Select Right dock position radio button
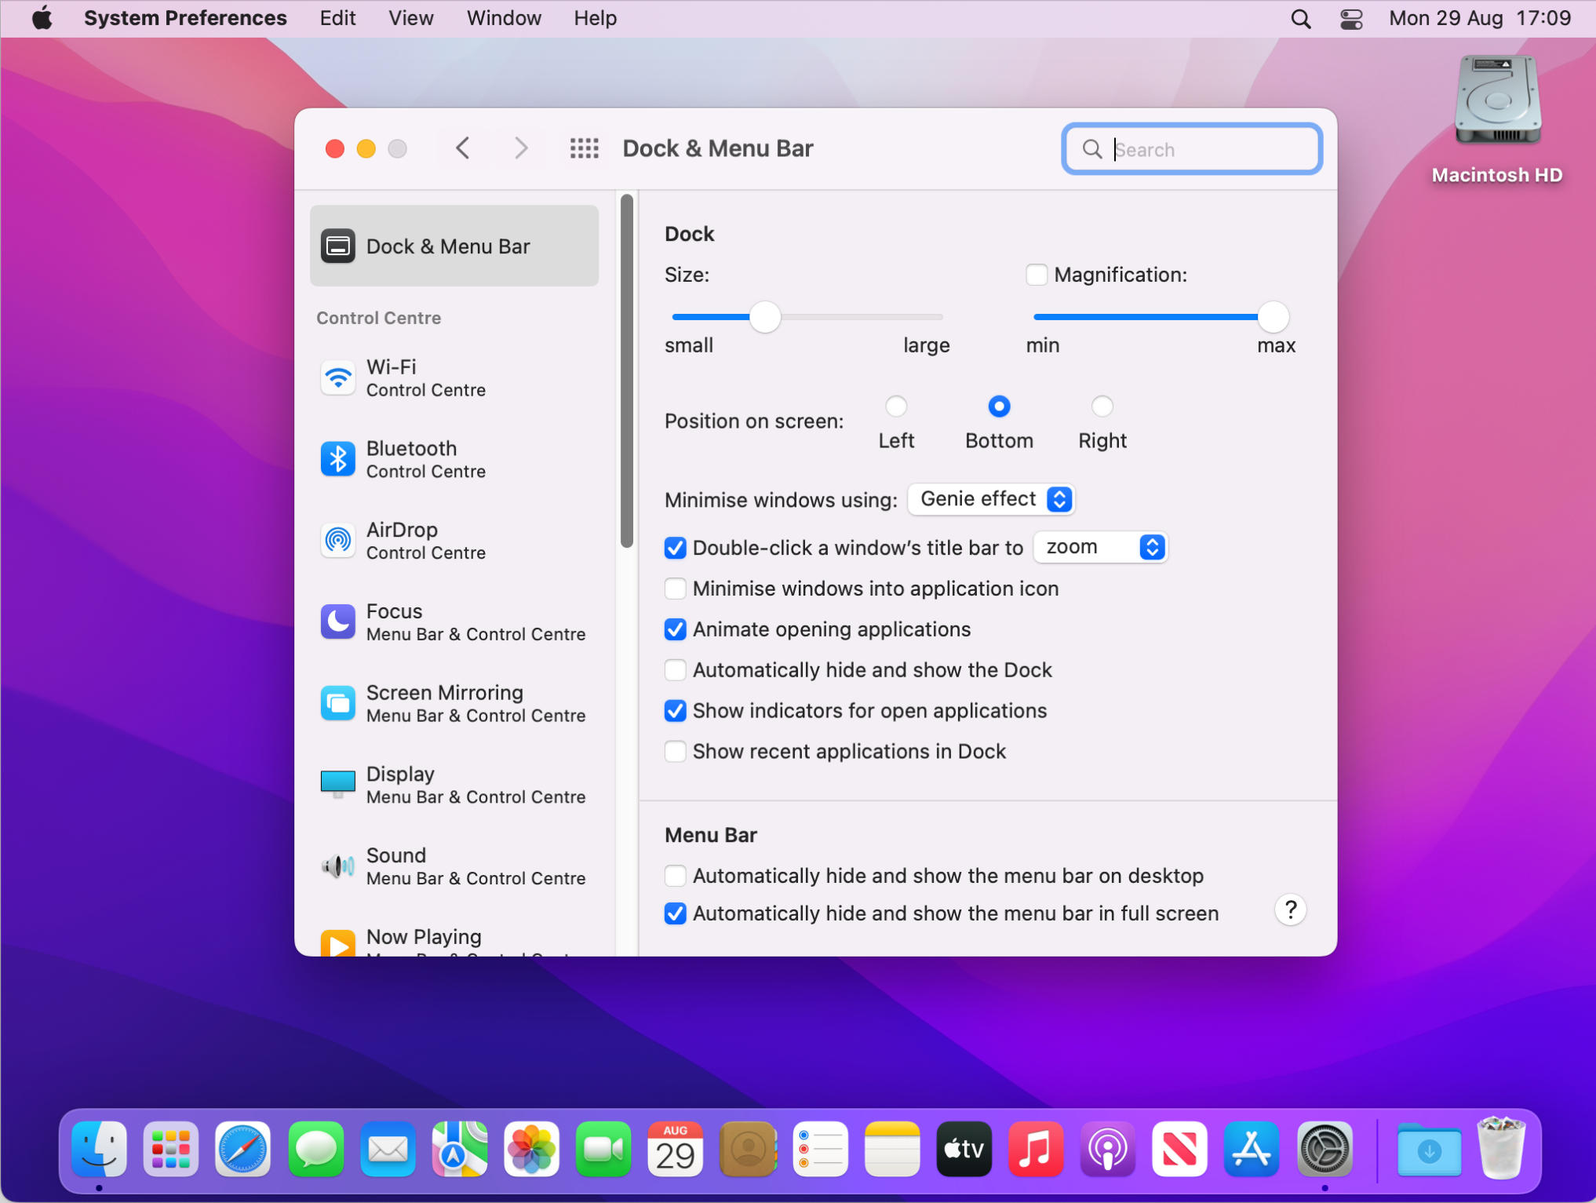The width and height of the screenshot is (1596, 1203). tap(1102, 406)
